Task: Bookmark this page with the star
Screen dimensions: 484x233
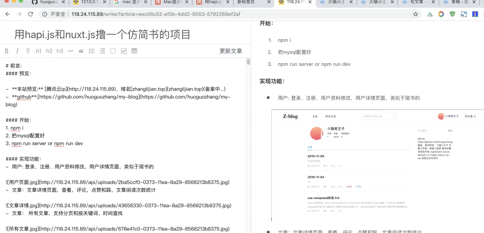Action: pyautogui.click(x=416, y=14)
